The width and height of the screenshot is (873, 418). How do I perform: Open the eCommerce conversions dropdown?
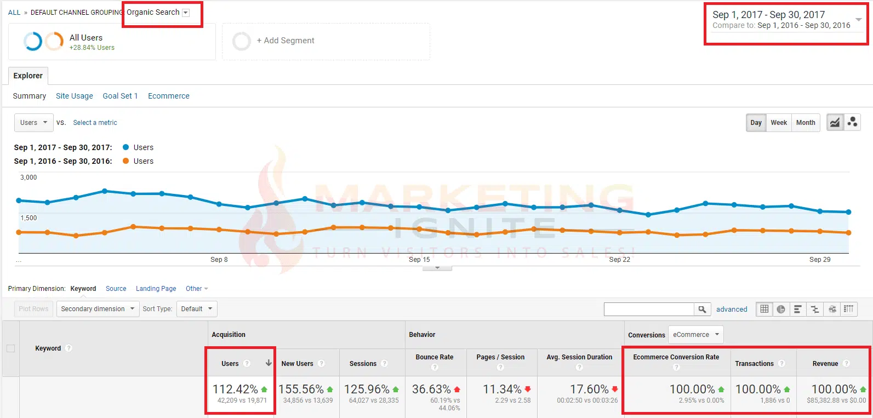tap(695, 335)
